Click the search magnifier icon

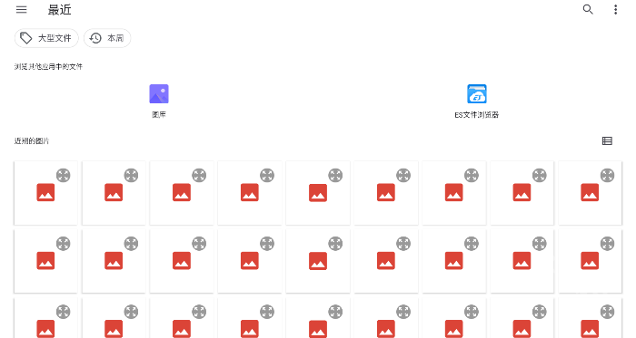(x=588, y=9)
